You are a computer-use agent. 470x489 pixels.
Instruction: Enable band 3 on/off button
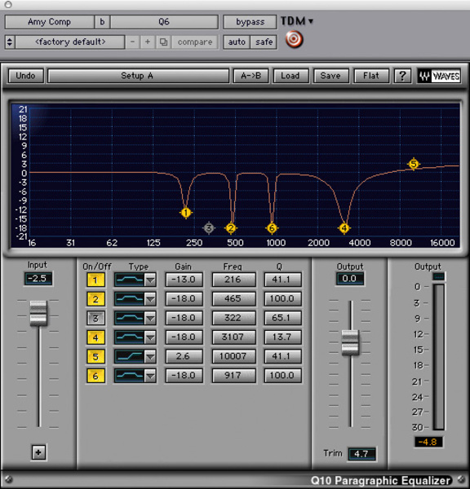click(x=95, y=319)
